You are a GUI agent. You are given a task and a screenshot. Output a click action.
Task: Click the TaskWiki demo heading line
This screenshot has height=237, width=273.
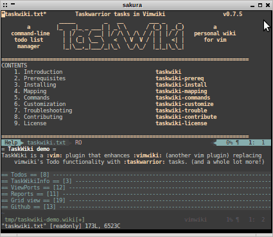pos(29,149)
